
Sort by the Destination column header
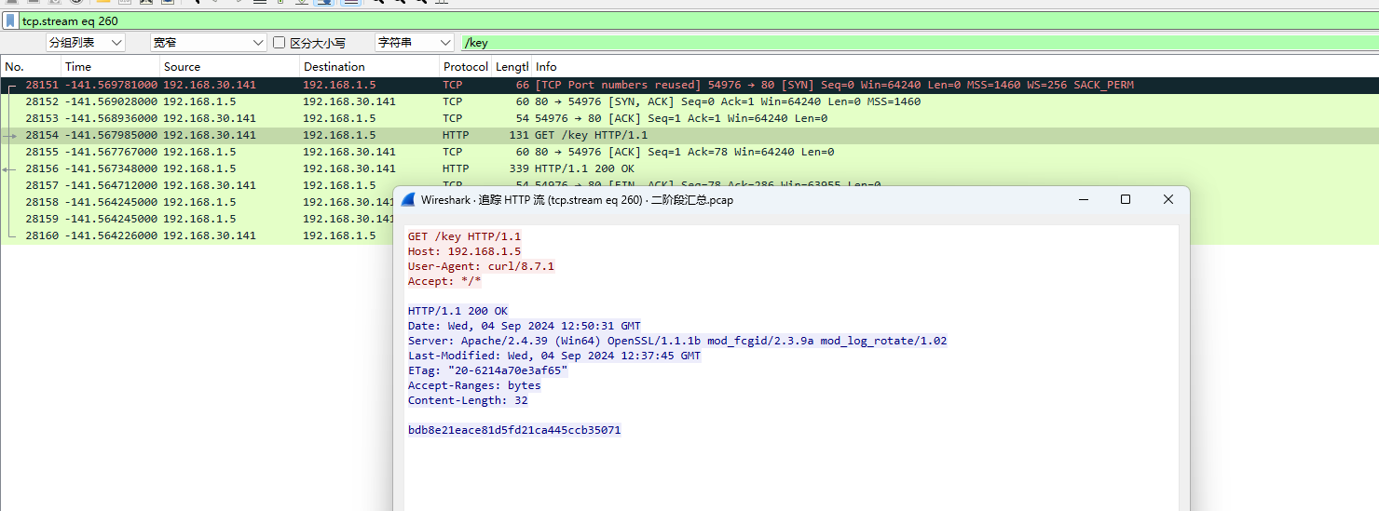[x=370, y=66]
